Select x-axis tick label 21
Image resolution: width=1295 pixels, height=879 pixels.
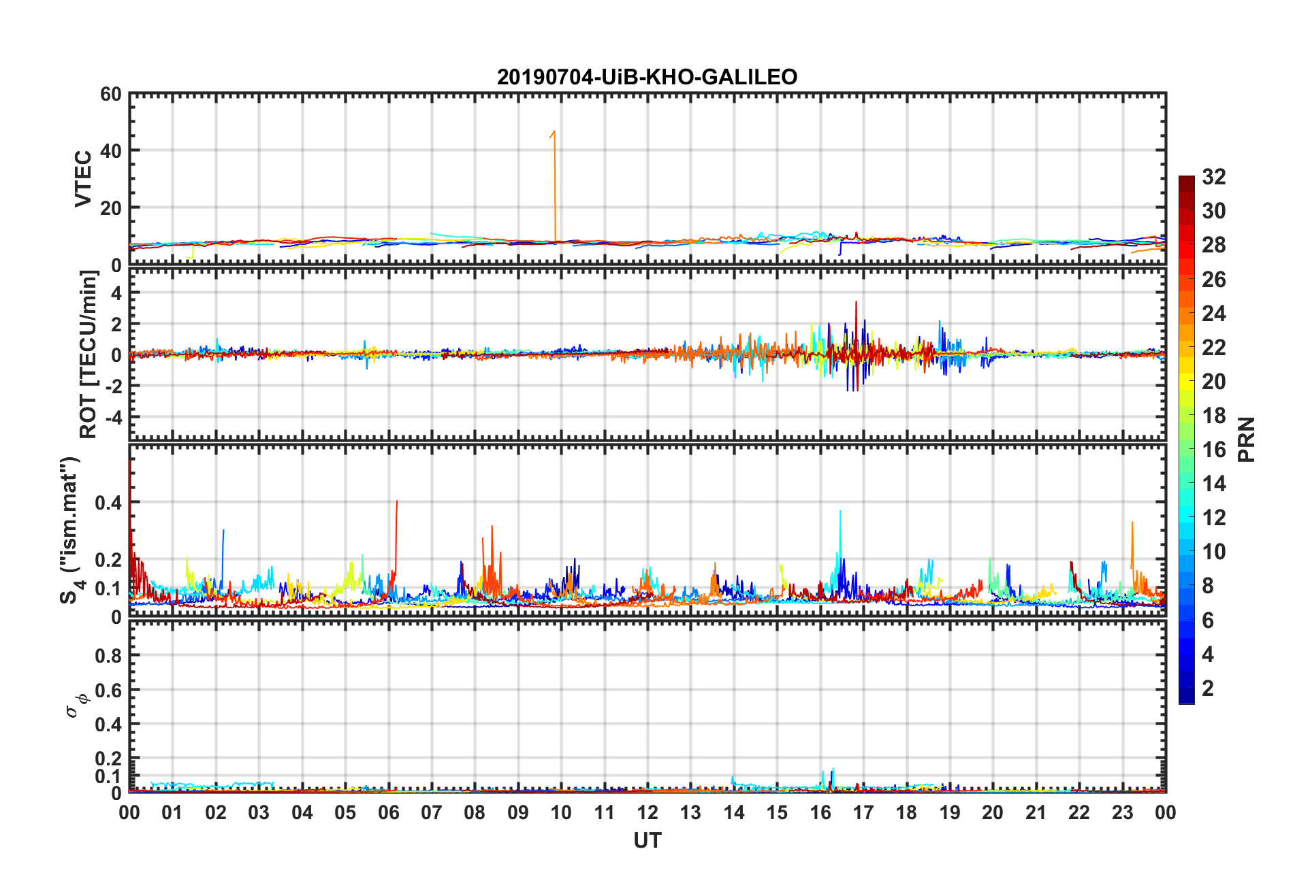click(1036, 812)
